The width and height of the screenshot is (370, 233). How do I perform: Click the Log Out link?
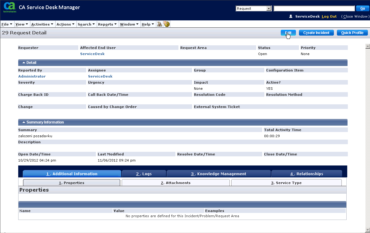pyautogui.click(x=329, y=16)
